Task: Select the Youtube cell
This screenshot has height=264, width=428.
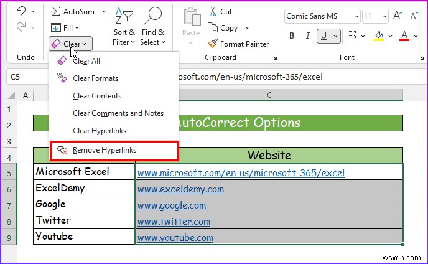Action: (84, 236)
